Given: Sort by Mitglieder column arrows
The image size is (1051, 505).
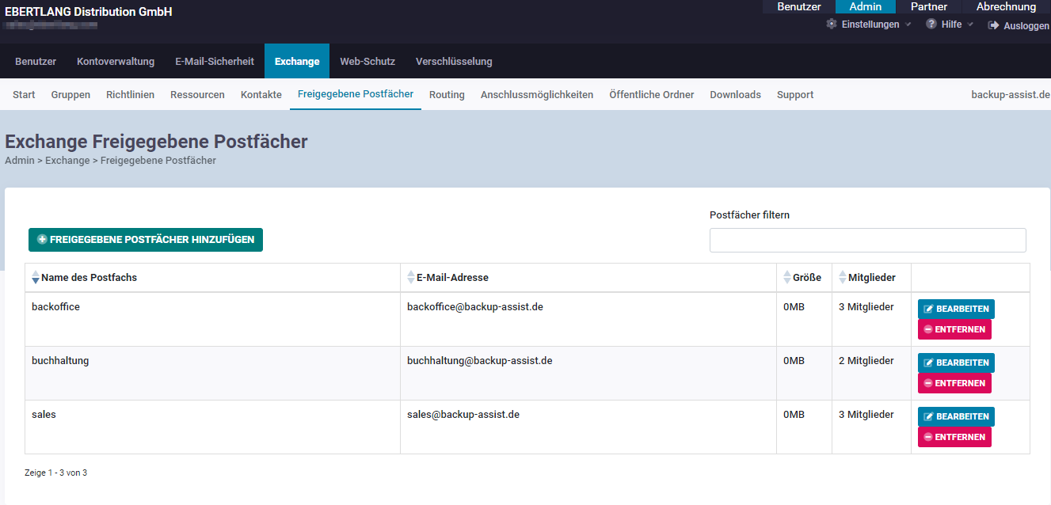Looking at the screenshot, I should tap(842, 278).
